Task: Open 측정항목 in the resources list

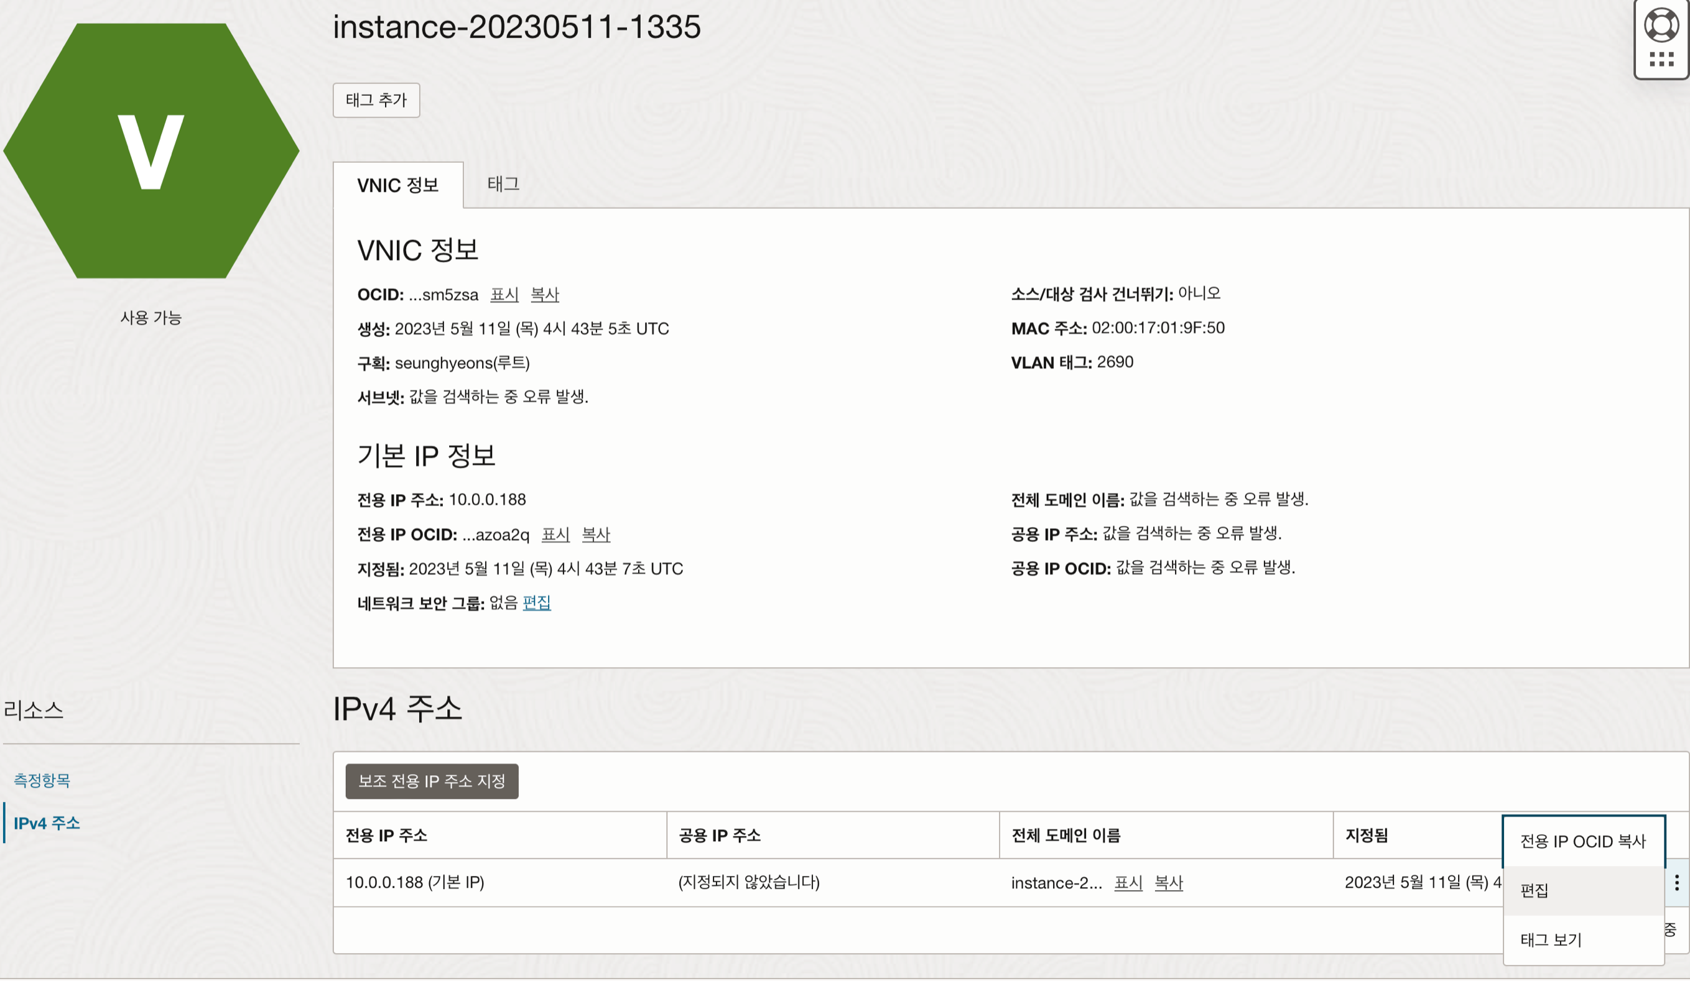Action: 42,780
